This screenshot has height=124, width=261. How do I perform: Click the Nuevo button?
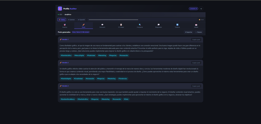click(199, 32)
